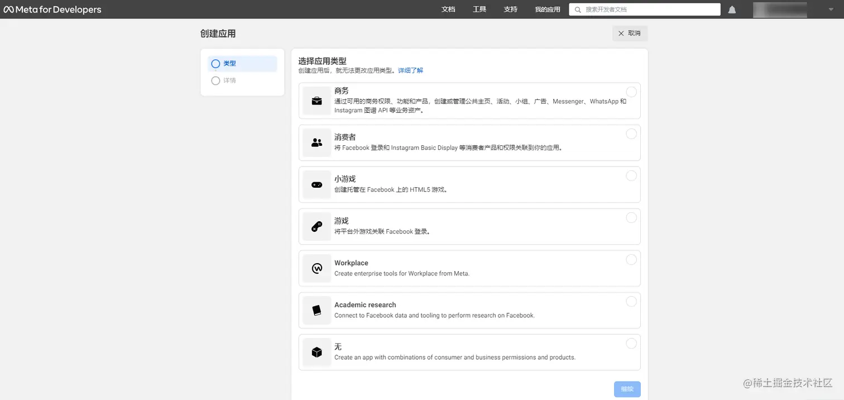The image size is (844, 400).
Task: Click the 无 title text
Action: tap(338, 346)
